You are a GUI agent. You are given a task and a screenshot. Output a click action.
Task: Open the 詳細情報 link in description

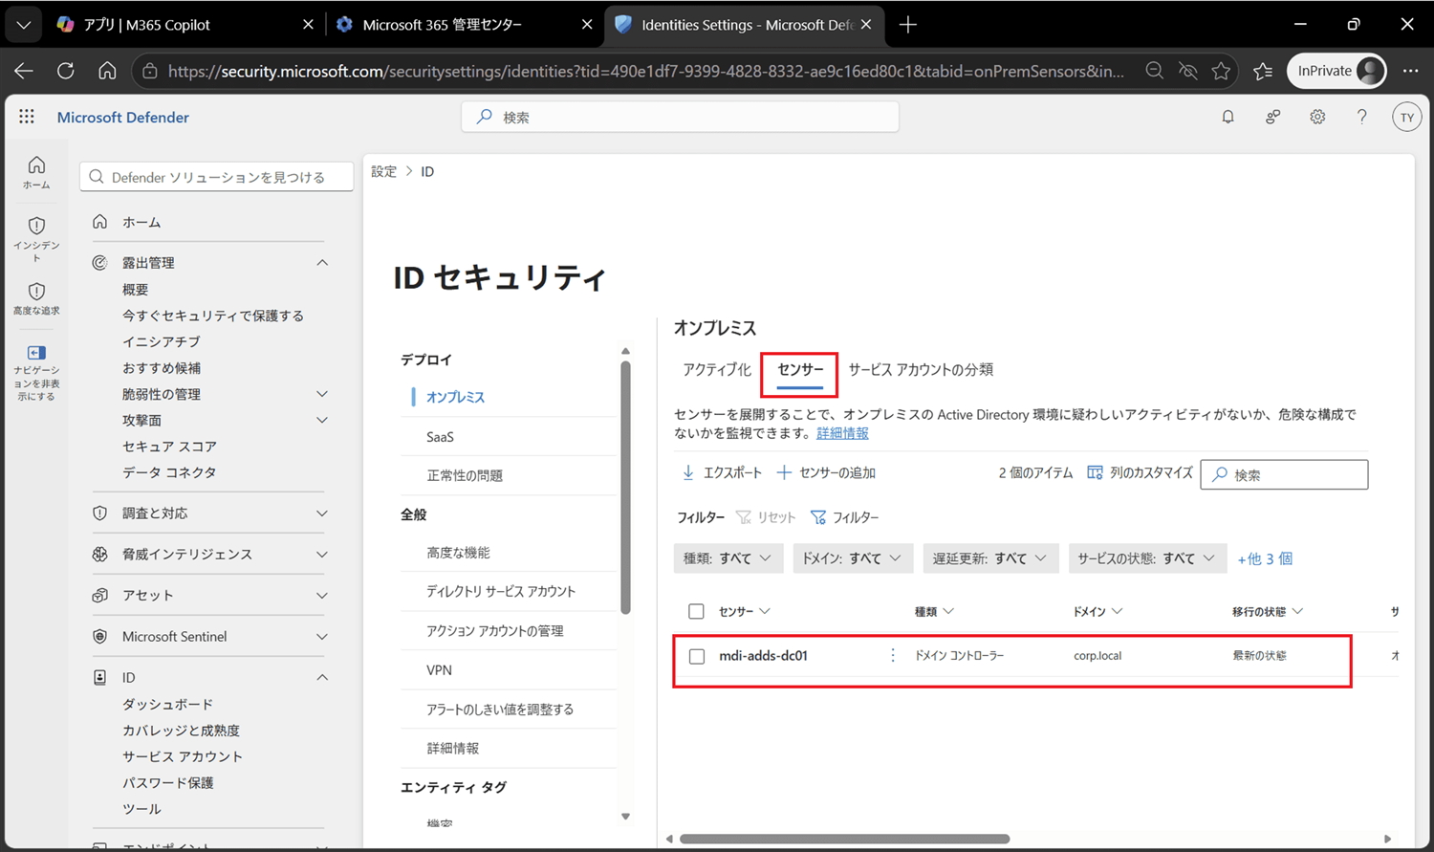842,433
